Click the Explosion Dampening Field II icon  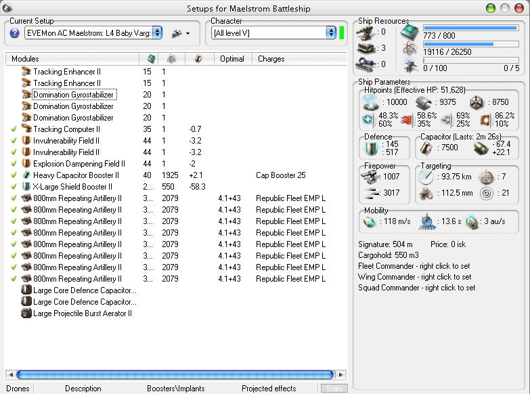[26, 164]
